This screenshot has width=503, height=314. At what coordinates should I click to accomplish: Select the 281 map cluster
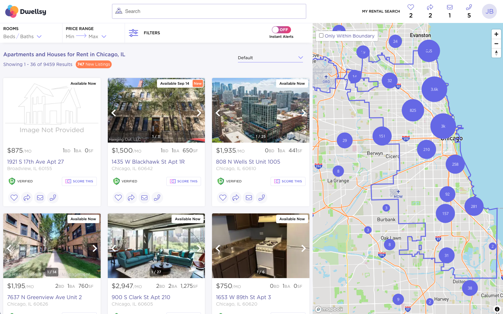click(474, 206)
